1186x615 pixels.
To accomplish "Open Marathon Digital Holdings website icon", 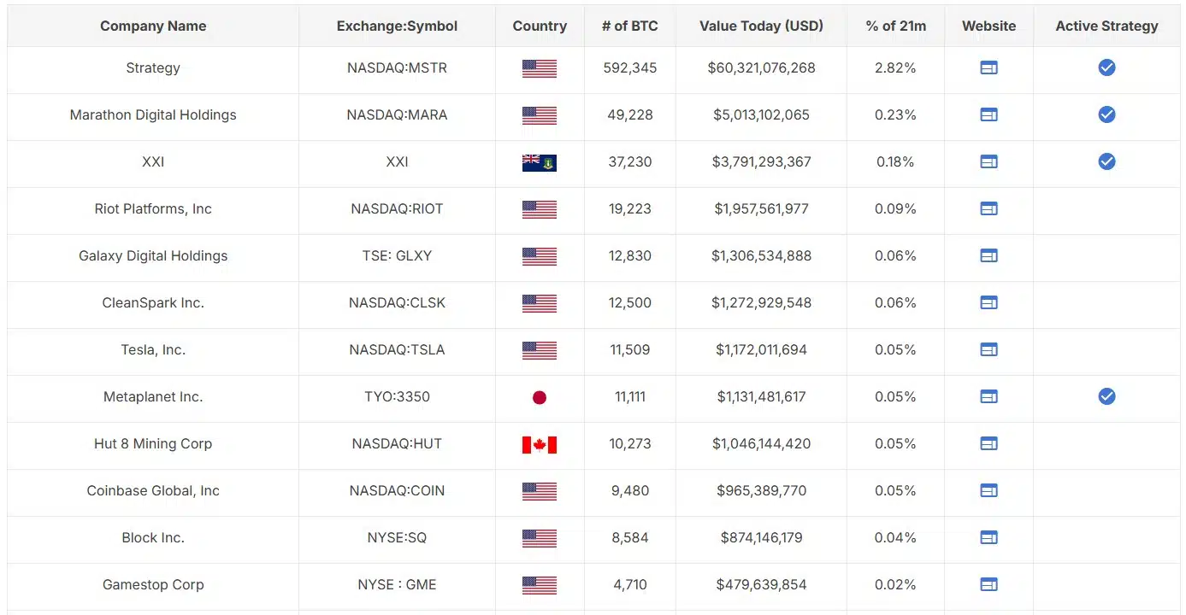I will coord(988,114).
